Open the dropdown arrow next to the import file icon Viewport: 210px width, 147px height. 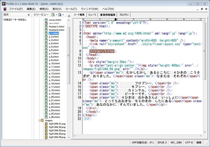tap(63, 15)
